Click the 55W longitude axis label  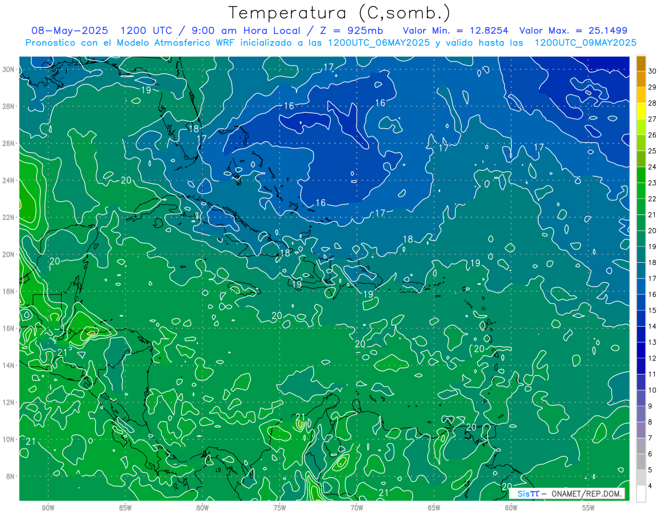(x=589, y=507)
